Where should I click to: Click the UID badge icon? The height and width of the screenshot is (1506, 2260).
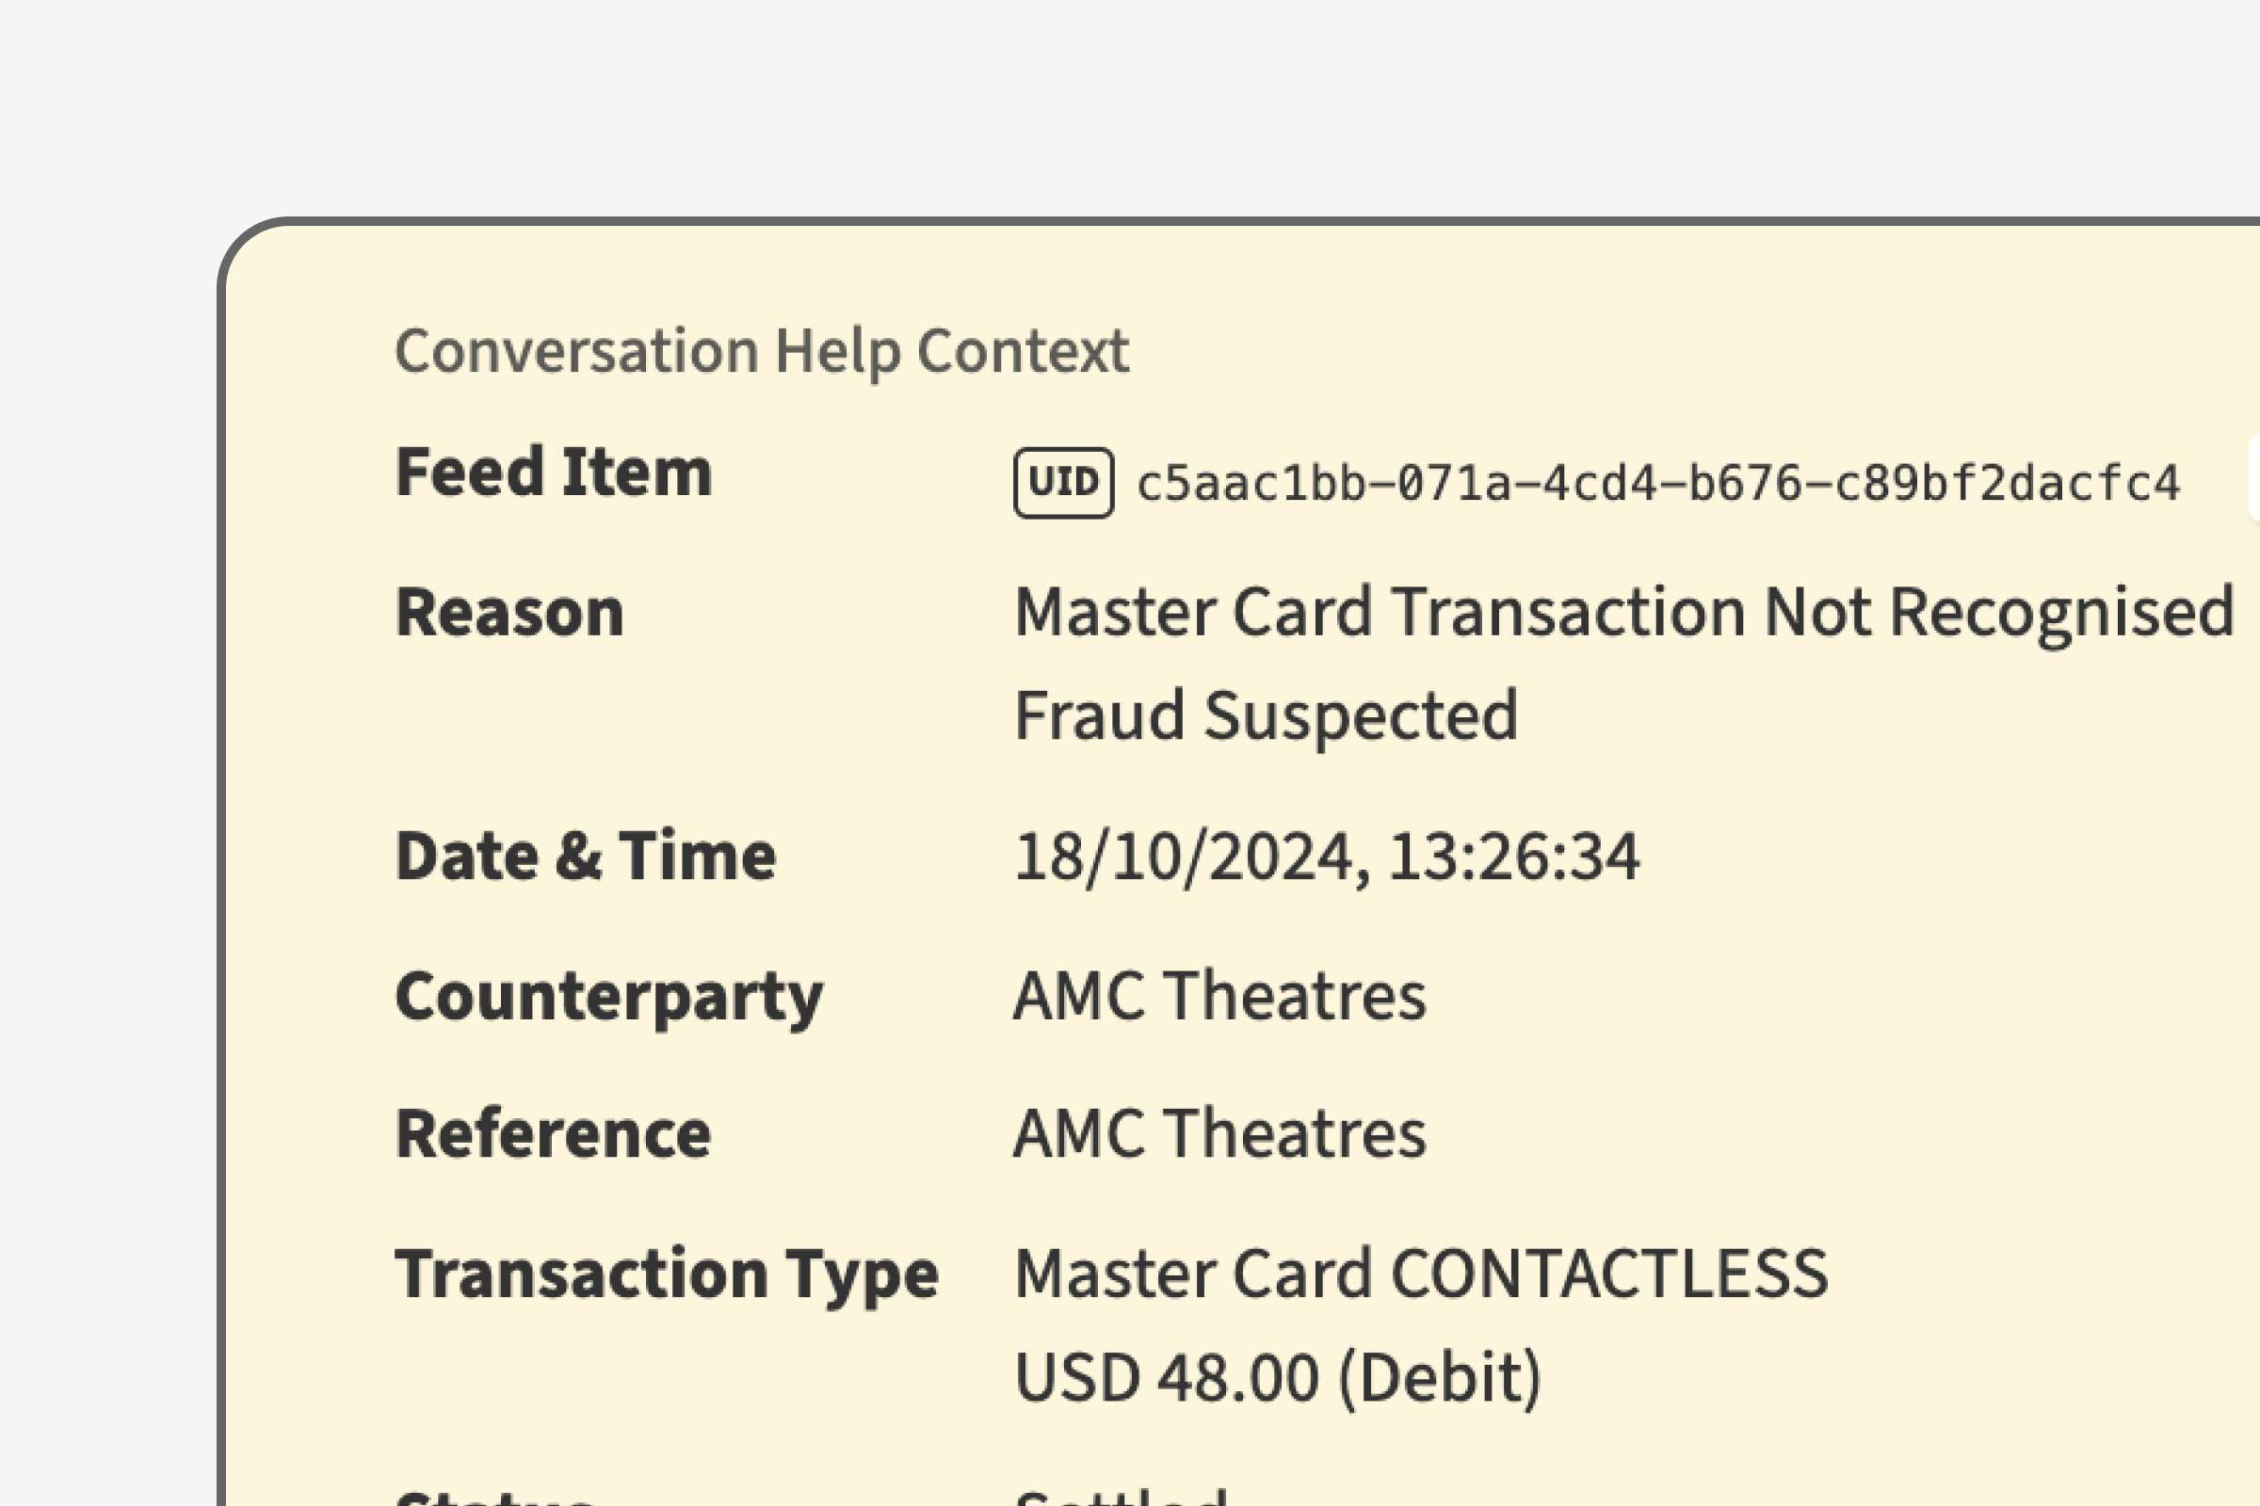coord(1063,482)
